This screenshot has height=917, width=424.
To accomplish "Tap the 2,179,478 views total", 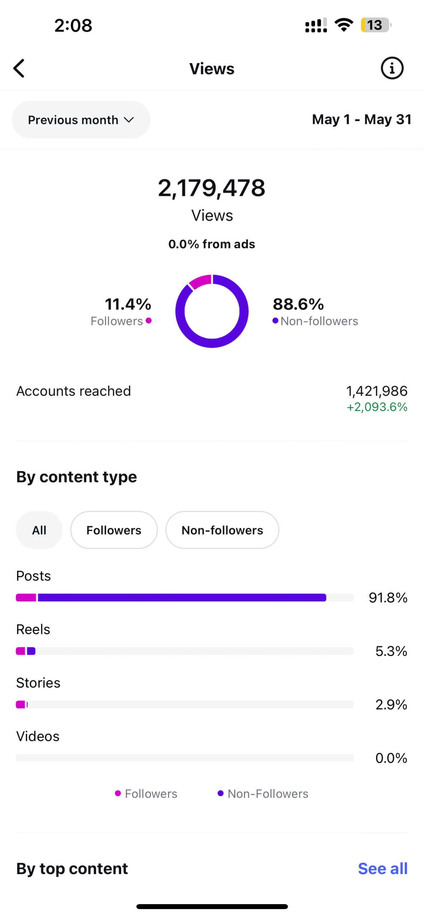I will [212, 188].
